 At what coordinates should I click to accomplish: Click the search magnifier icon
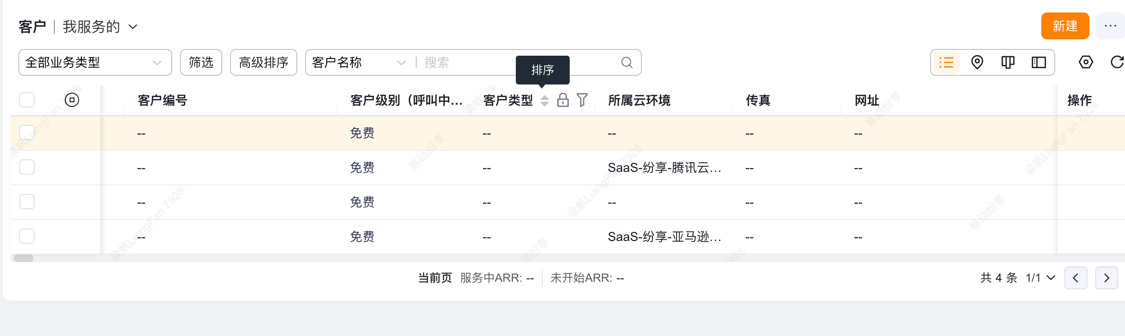[x=626, y=62]
